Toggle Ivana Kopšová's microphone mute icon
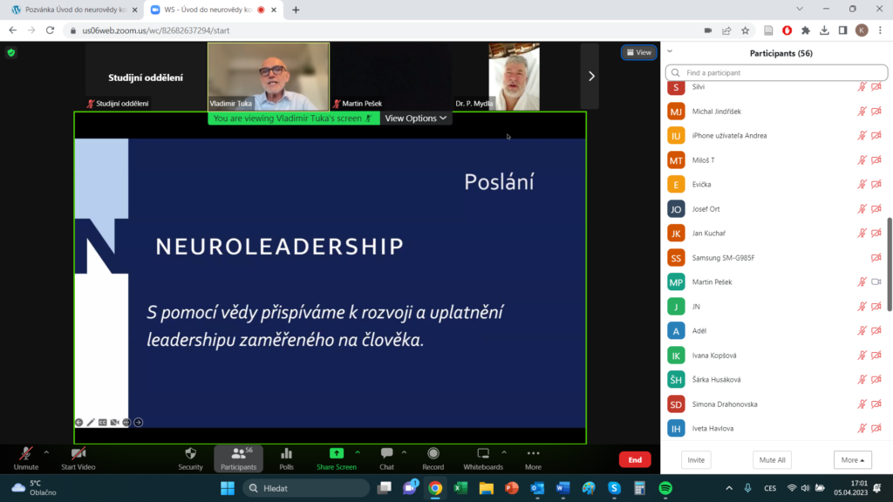 click(862, 356)
